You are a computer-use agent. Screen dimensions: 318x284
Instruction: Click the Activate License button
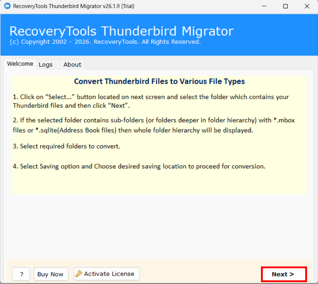[x=106, y=274]
